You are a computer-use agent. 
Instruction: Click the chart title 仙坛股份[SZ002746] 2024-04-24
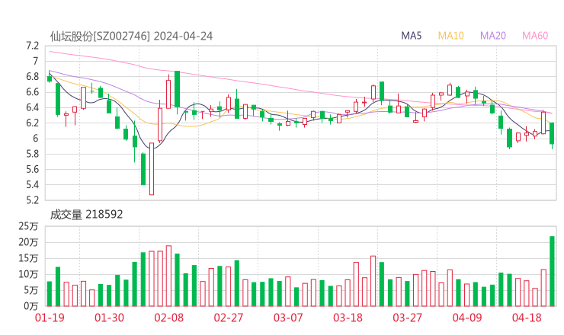click(131, 37)
